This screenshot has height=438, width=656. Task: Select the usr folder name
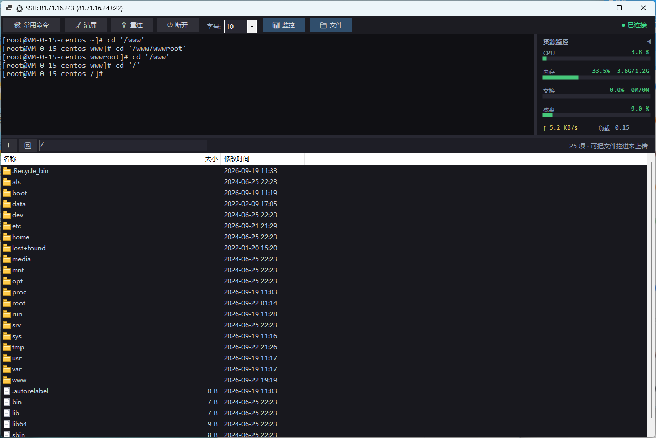click(x=17, y=358)
